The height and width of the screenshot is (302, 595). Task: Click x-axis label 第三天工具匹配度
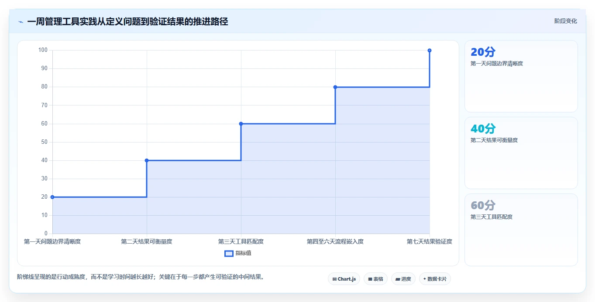coord(241,241)
